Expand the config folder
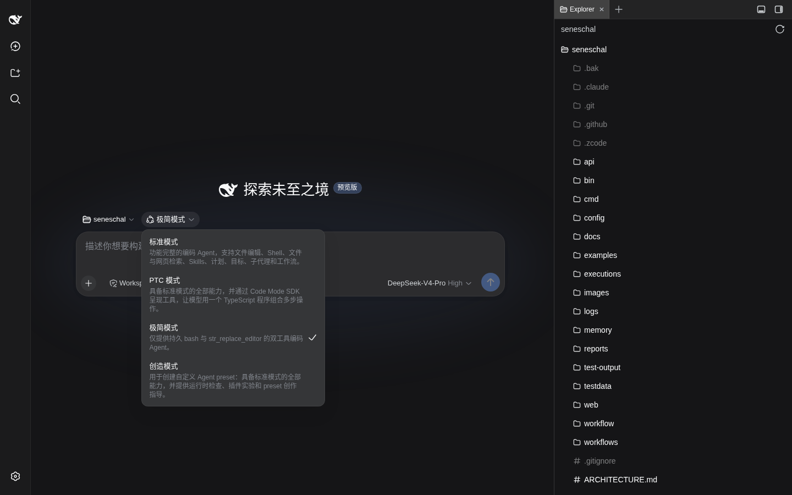This screenshot has height=495, width=792. [x=673, y=218]
